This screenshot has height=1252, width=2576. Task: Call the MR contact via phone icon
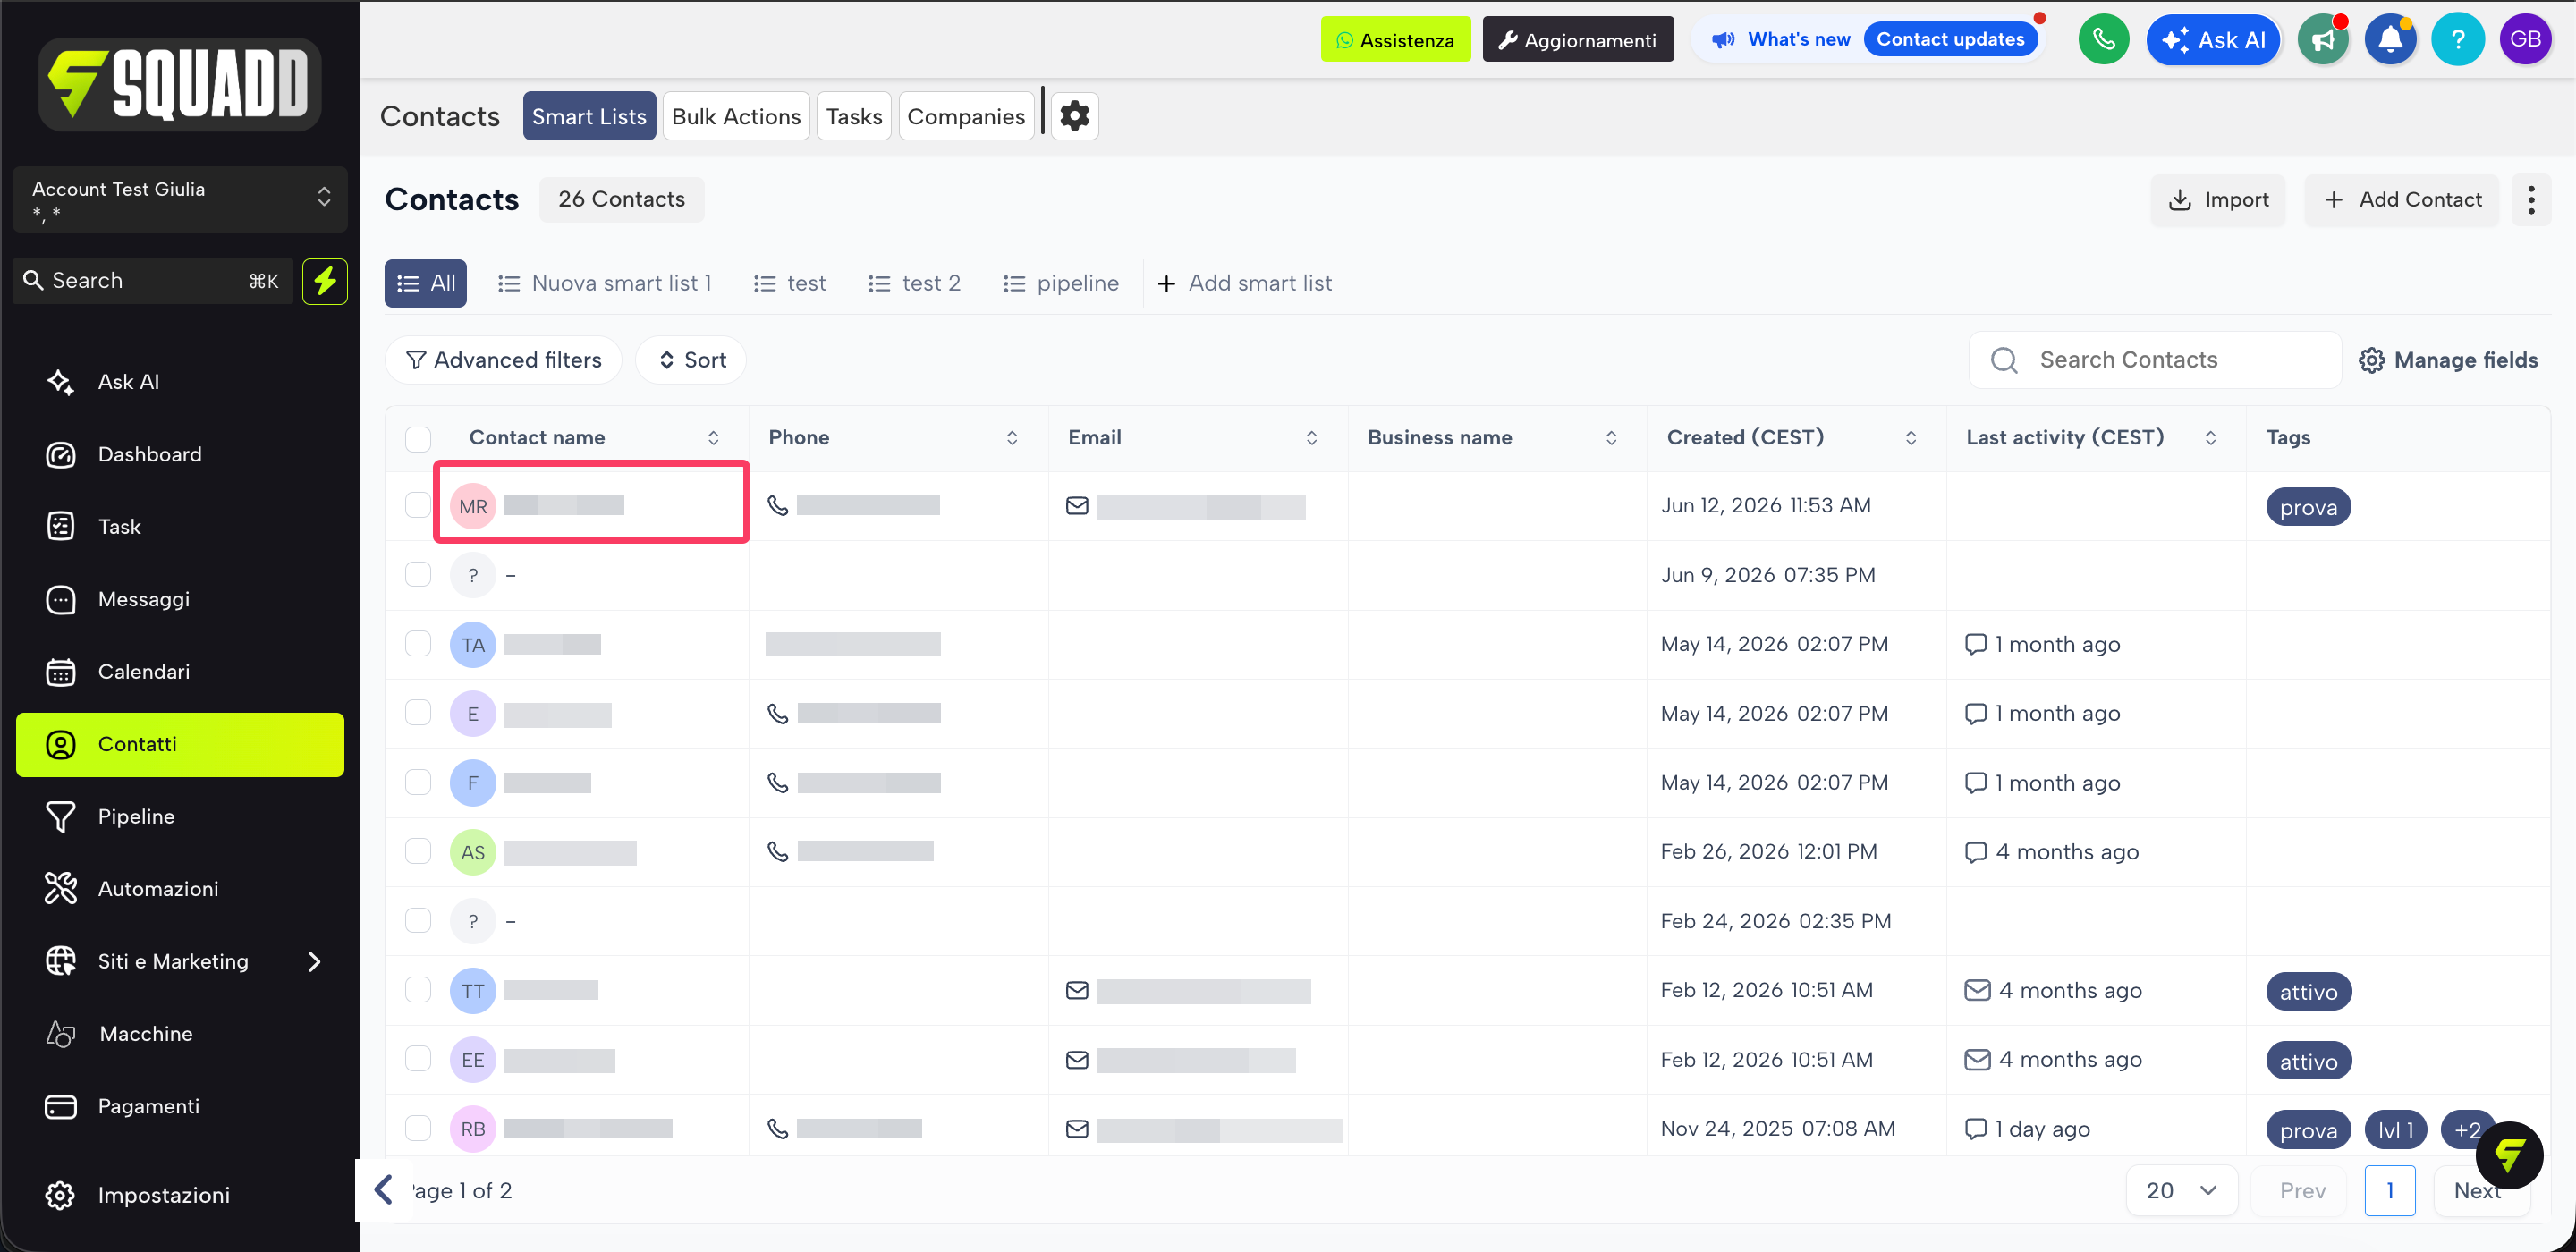tap(777, 506)
